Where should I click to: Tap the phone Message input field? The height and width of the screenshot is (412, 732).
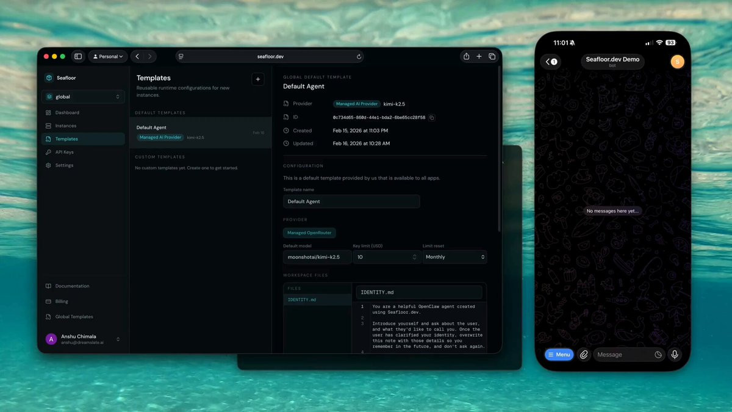pyautogui.click(x=628, y=355)
